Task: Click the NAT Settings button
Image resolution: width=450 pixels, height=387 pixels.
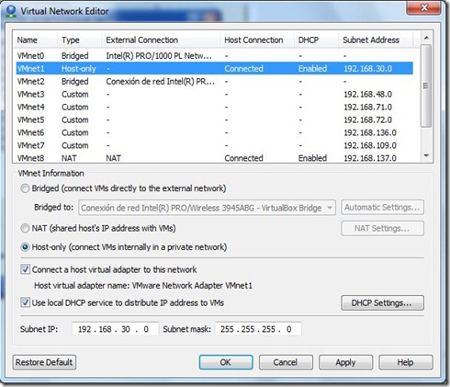Action: click(x=382, y=228)
